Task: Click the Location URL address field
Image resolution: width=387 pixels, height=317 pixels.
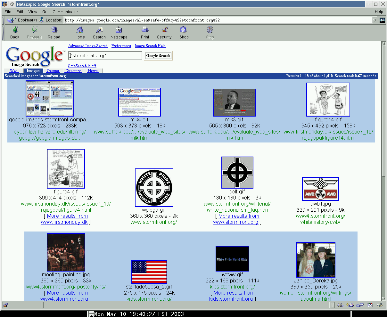Action: pos(218,20)
